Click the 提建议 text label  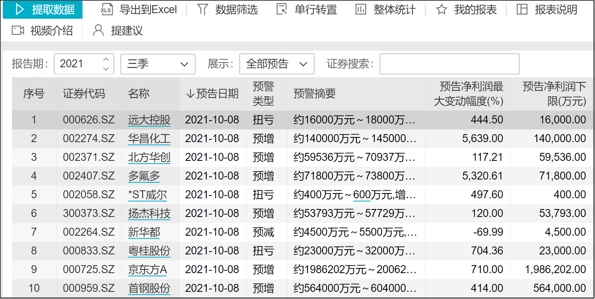coord(127,31)
